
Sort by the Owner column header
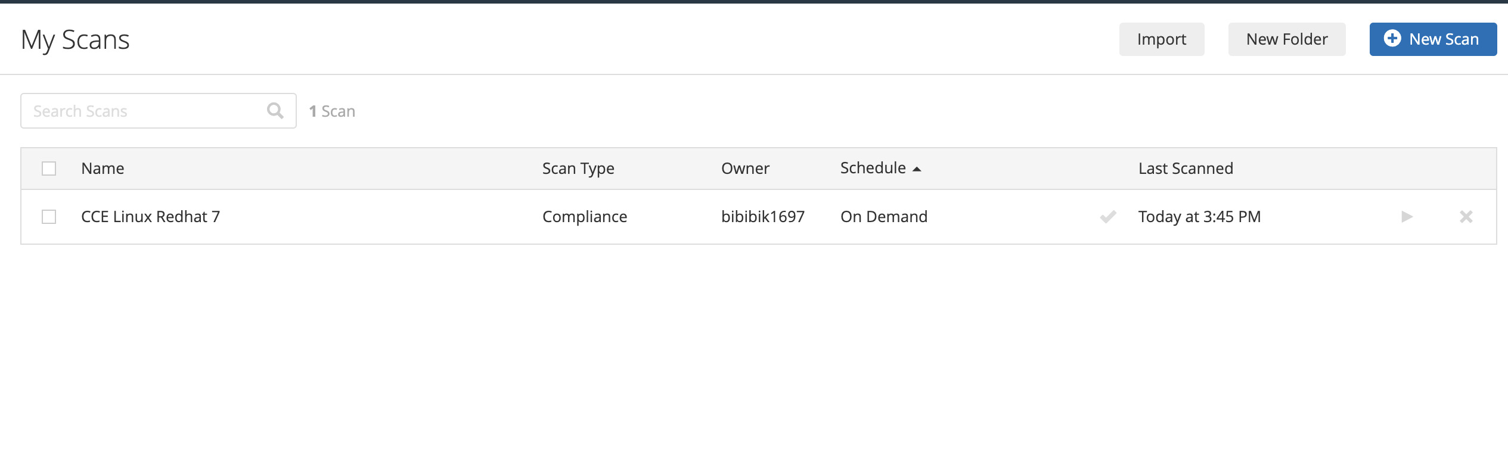click(745, 169)
